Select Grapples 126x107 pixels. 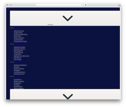coord(17,70)
